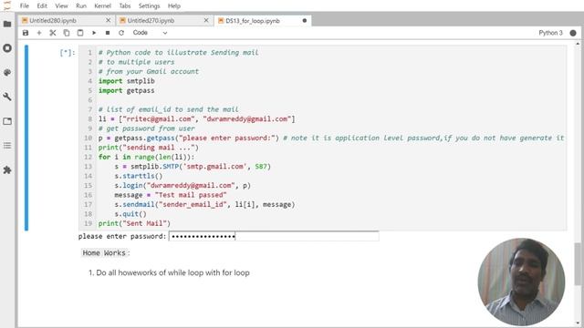Open the Extension Manager puzzle icon
This screenshot has width=584, height=328.
7,170
